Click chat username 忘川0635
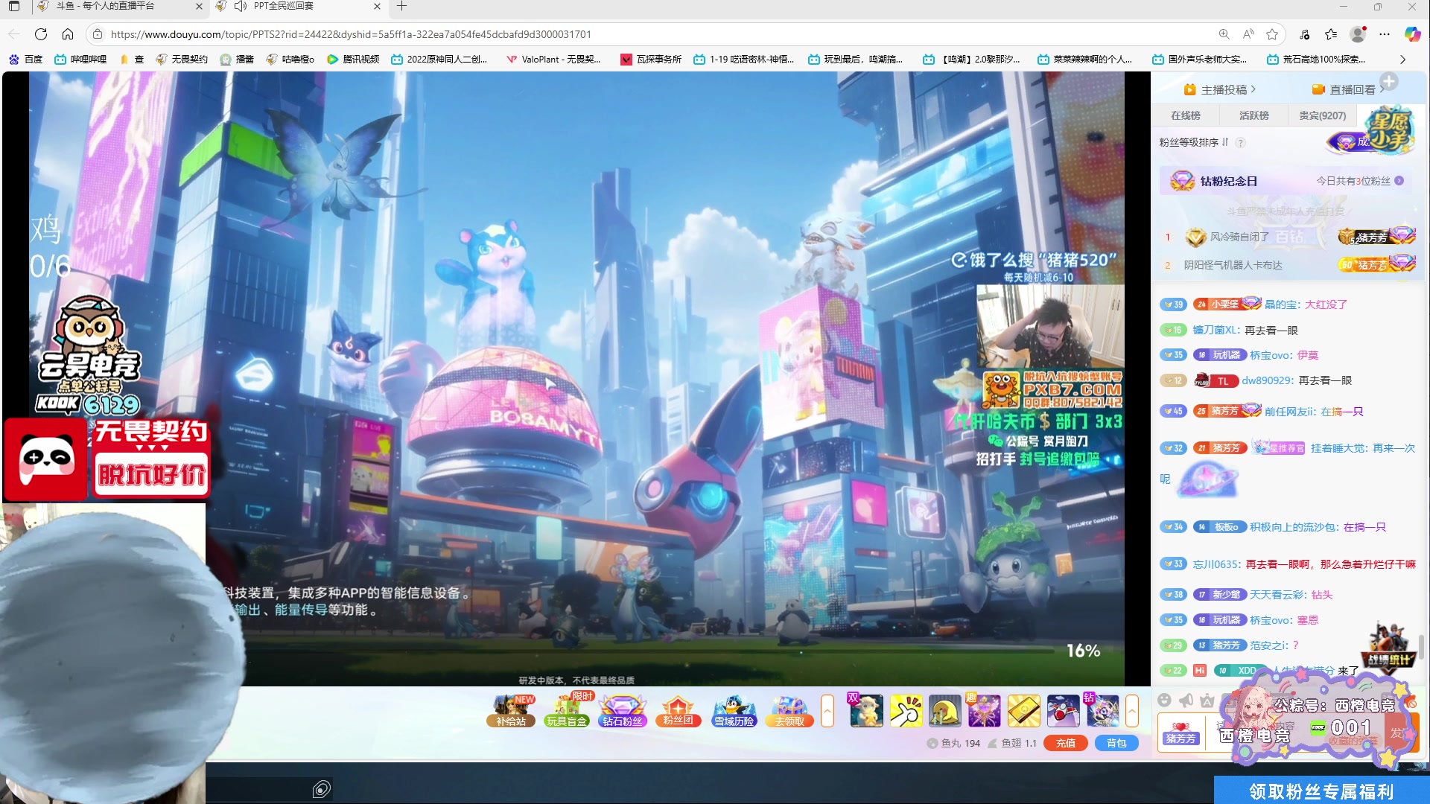 pyautogui.click(x=1217, y=565)
